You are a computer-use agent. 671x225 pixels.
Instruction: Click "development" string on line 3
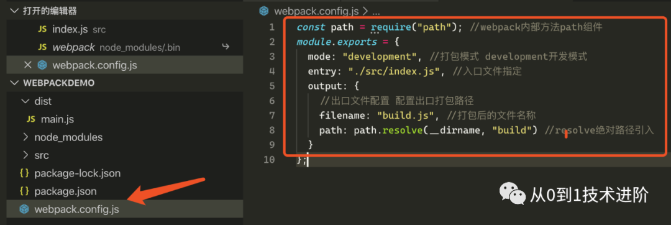pyautogui.click(x=380, y=57)
